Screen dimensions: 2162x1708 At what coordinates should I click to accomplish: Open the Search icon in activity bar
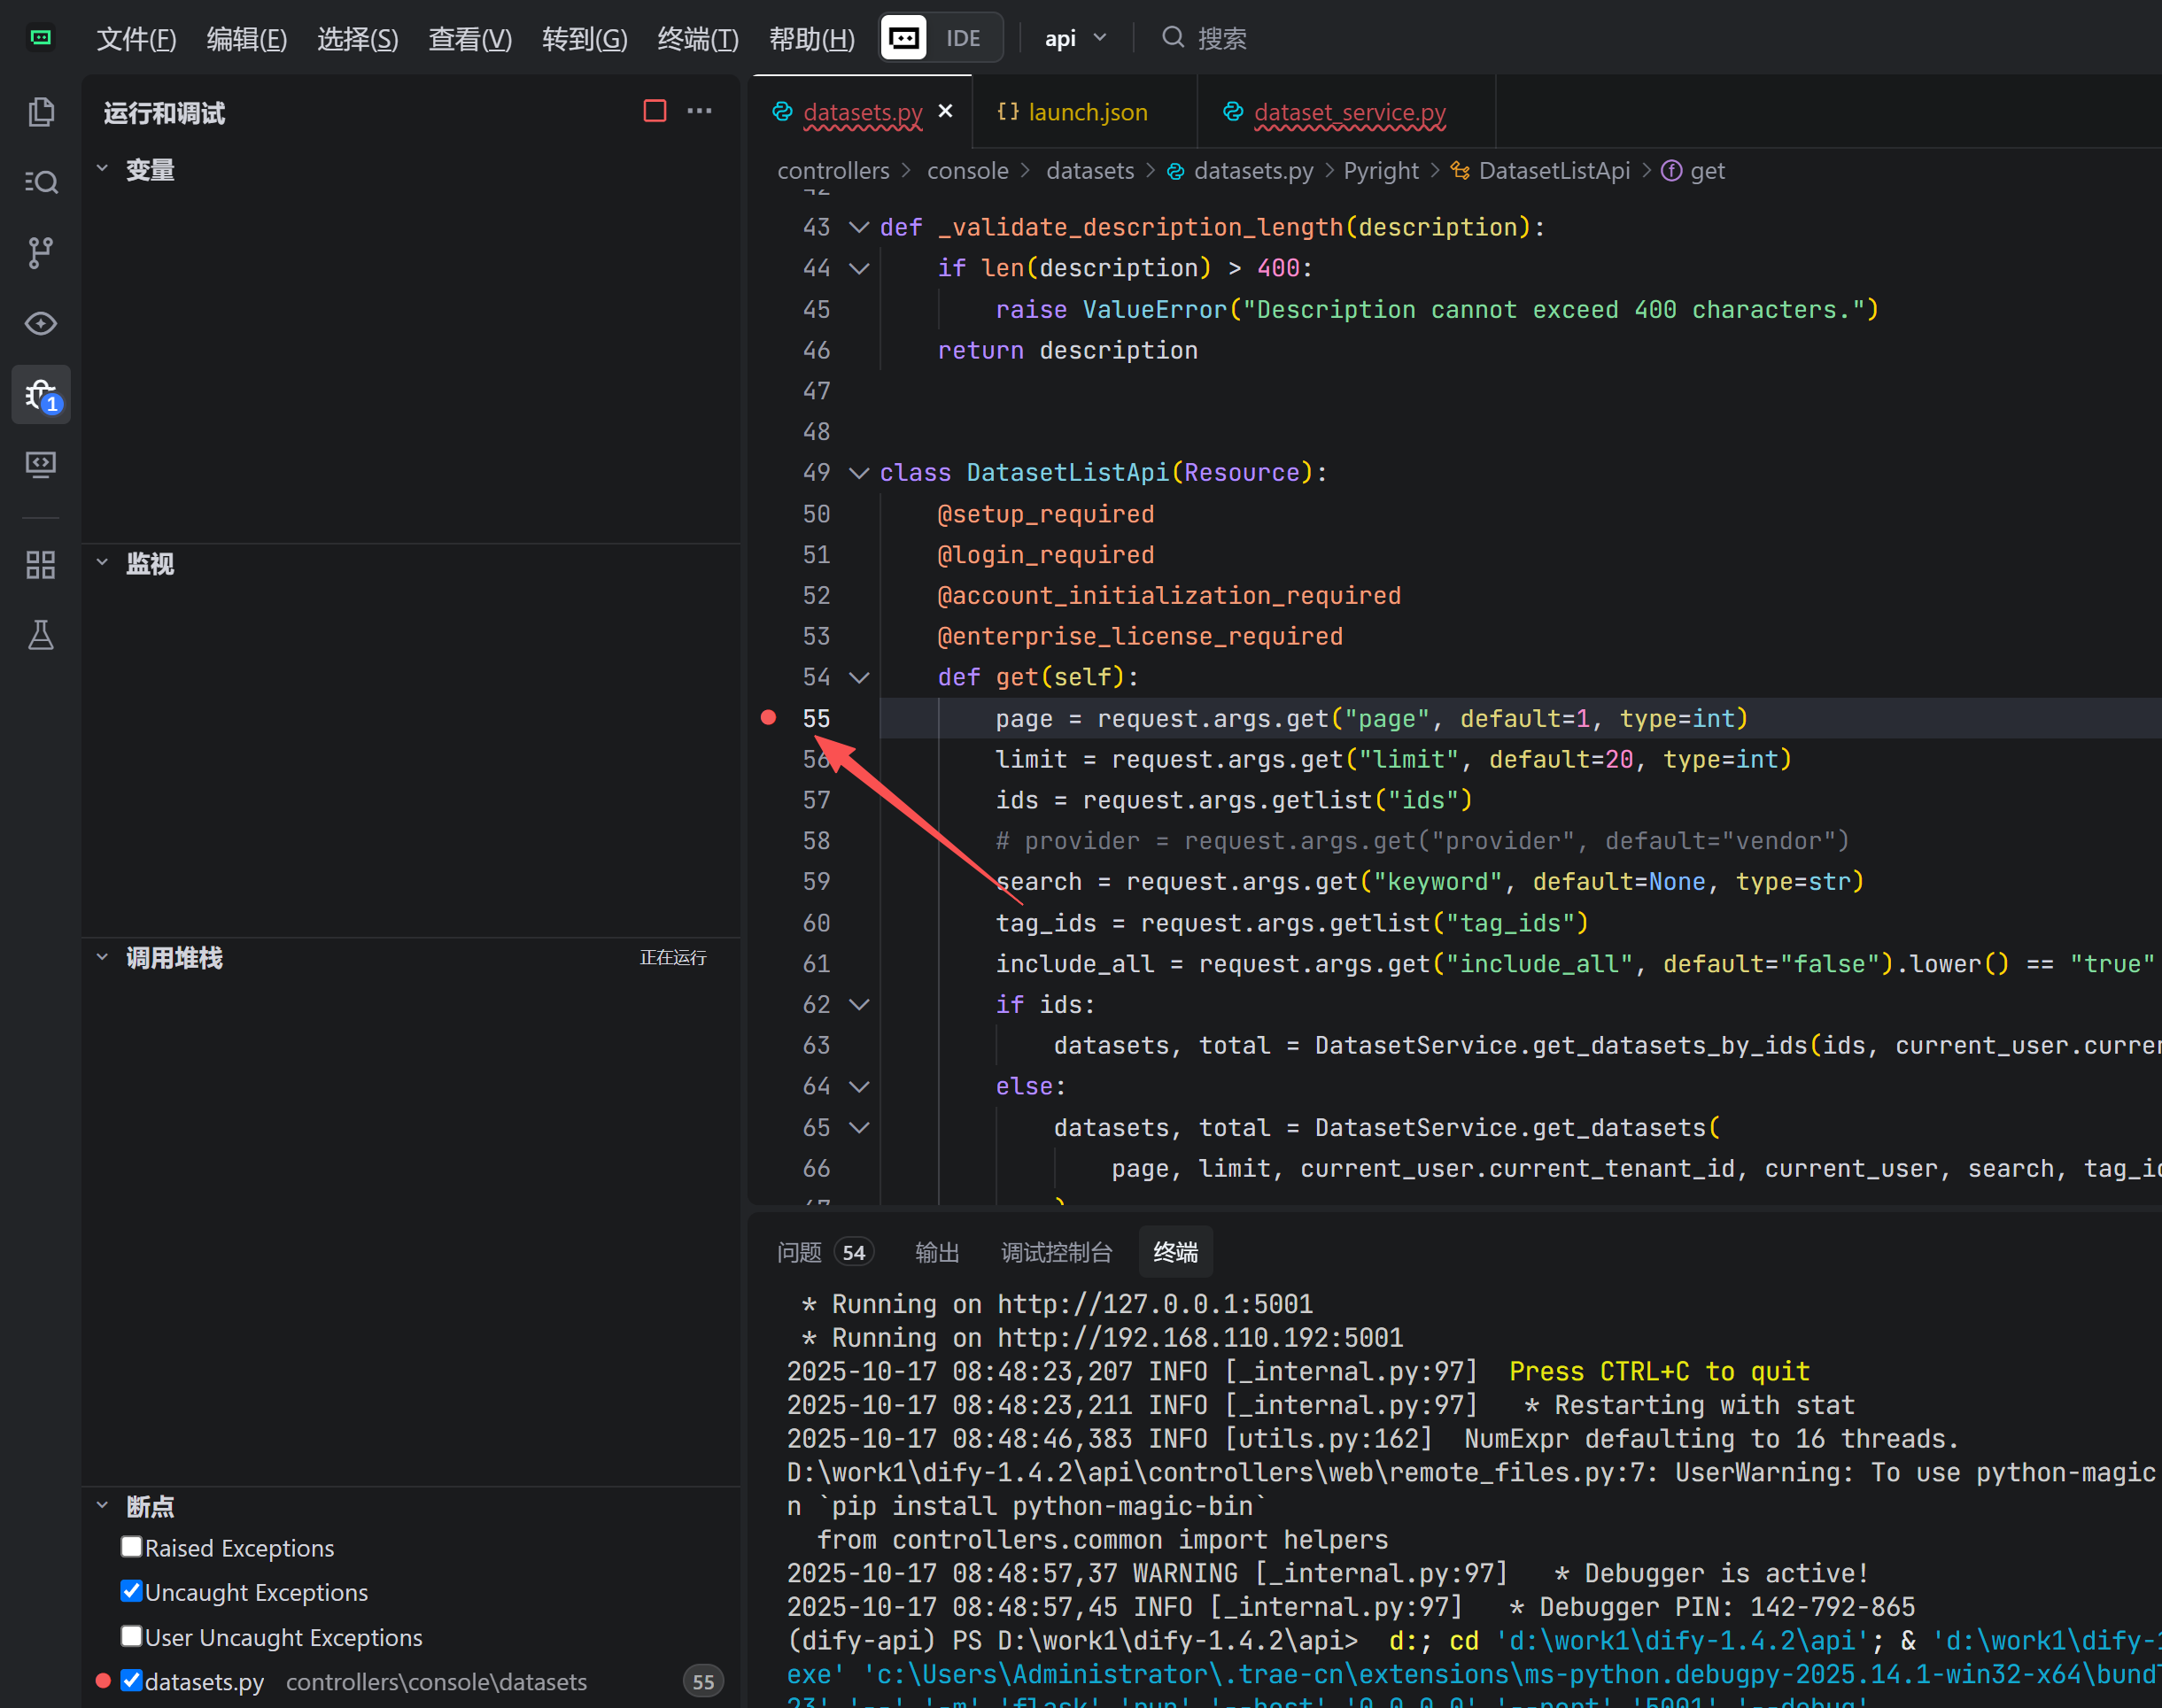(41, 182)
